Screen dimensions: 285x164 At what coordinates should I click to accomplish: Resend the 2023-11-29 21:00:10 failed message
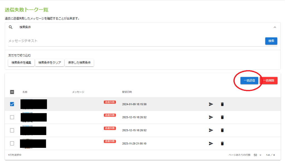coord(211,143)
